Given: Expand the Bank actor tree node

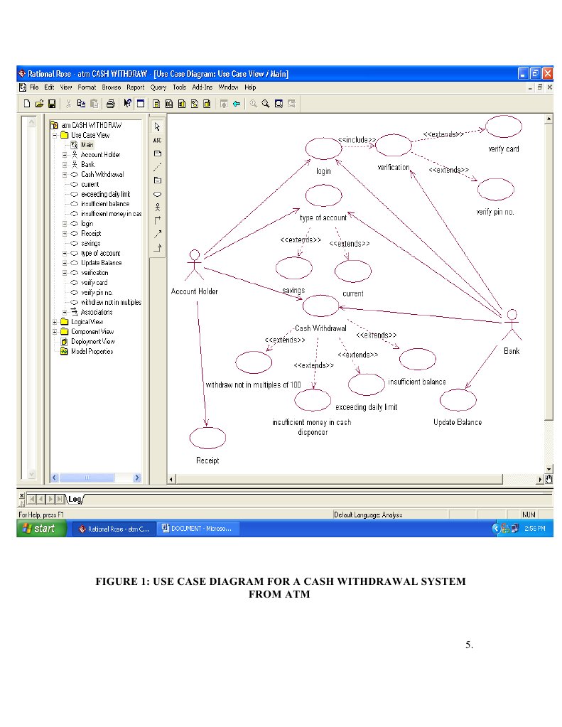Looking at the screenshot, I should 65,165.
